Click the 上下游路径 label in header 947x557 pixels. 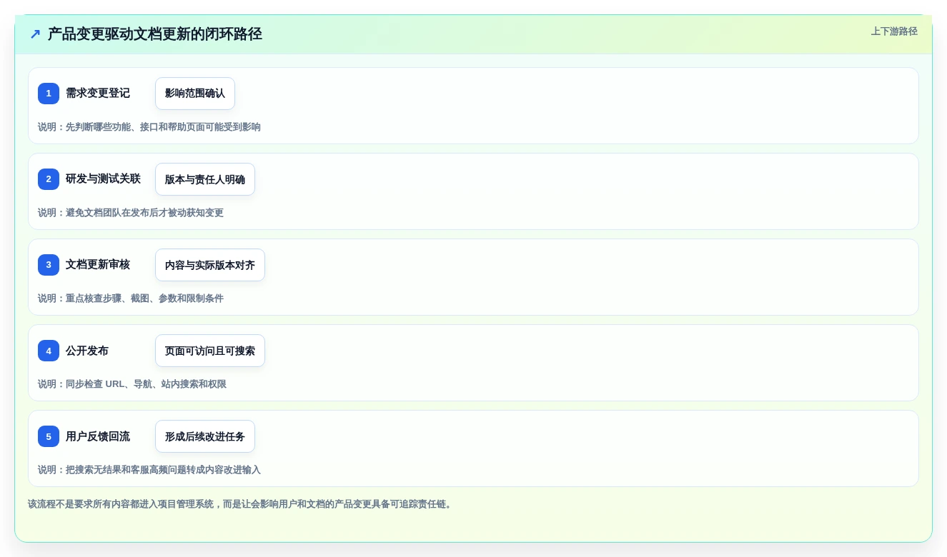pyautogui.click(x=894, y=31)
